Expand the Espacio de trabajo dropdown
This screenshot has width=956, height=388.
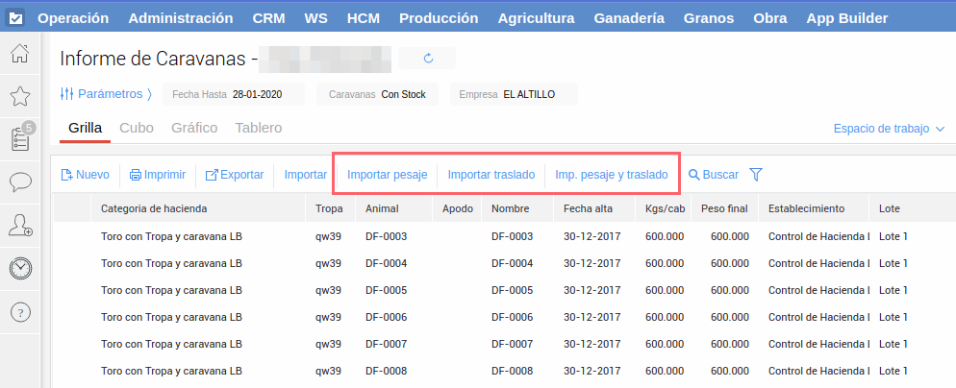[x=889, y=129]
